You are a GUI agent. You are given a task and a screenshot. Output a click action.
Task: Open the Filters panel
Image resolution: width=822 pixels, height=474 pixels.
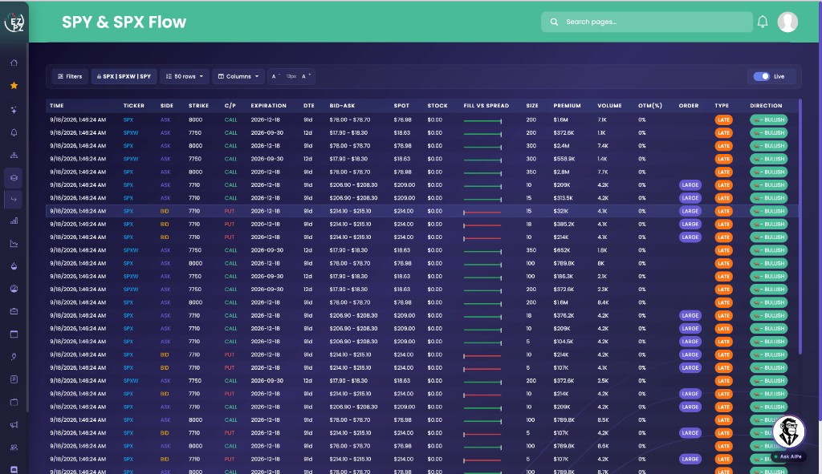pos(70,76)
